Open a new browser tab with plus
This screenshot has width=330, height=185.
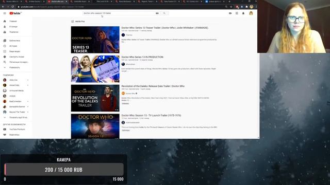pos(229,2)
